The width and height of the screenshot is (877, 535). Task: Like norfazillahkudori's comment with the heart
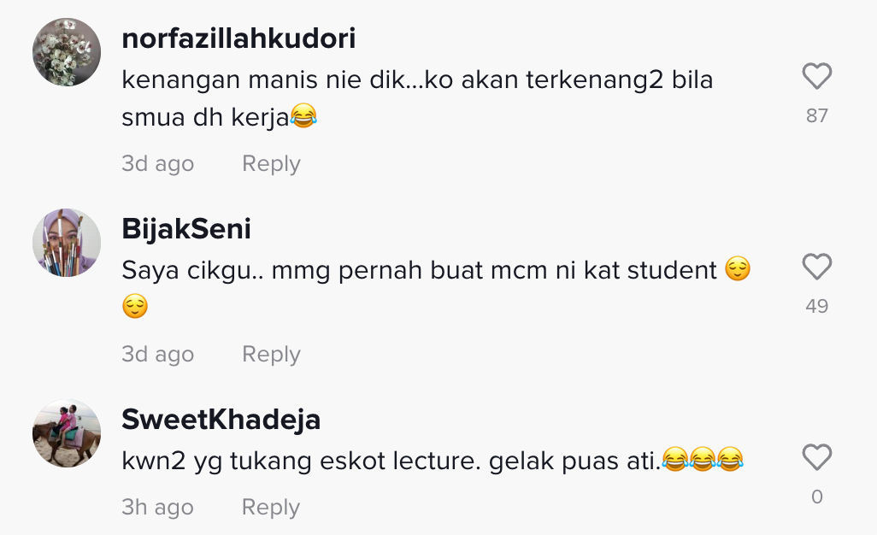point(817,78)
